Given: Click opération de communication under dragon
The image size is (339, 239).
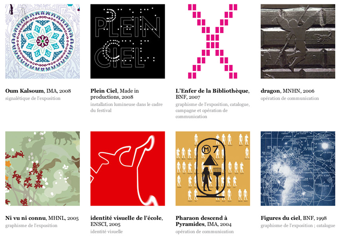Looking at the screenshot, I should tap(290, 98).
